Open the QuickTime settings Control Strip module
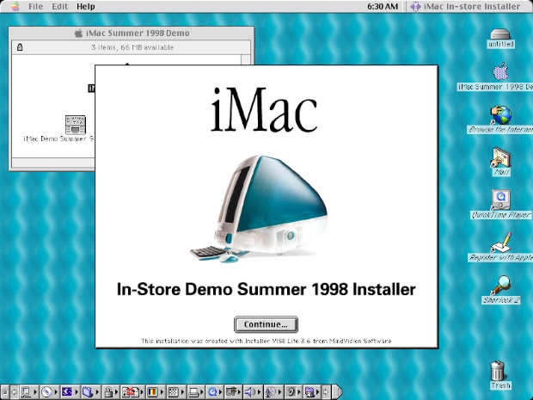The image size is (533, 400). [x=215, y=392]
